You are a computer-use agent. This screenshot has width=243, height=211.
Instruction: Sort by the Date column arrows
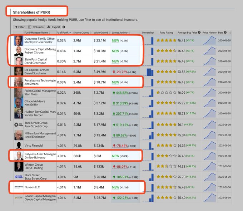click(230, 33)
